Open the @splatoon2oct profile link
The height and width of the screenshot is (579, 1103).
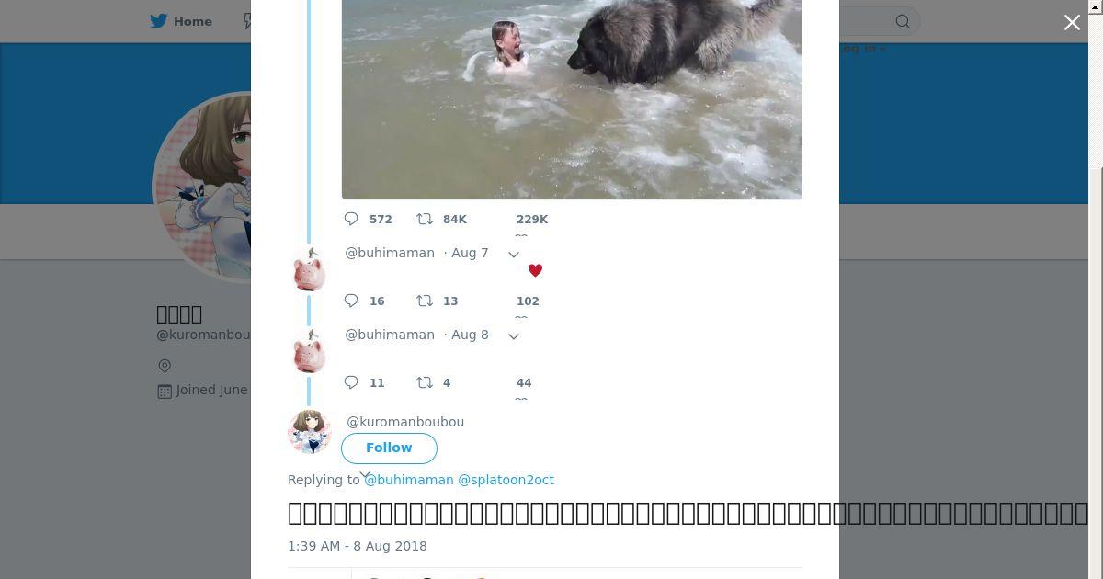(x=506, y=480)
